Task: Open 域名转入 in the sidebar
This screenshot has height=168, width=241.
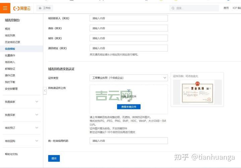Action: pos(10,62)
